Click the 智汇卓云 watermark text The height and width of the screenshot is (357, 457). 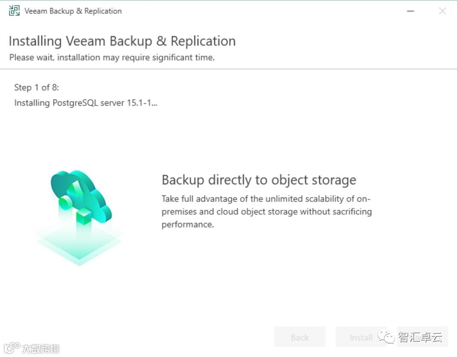420,337
